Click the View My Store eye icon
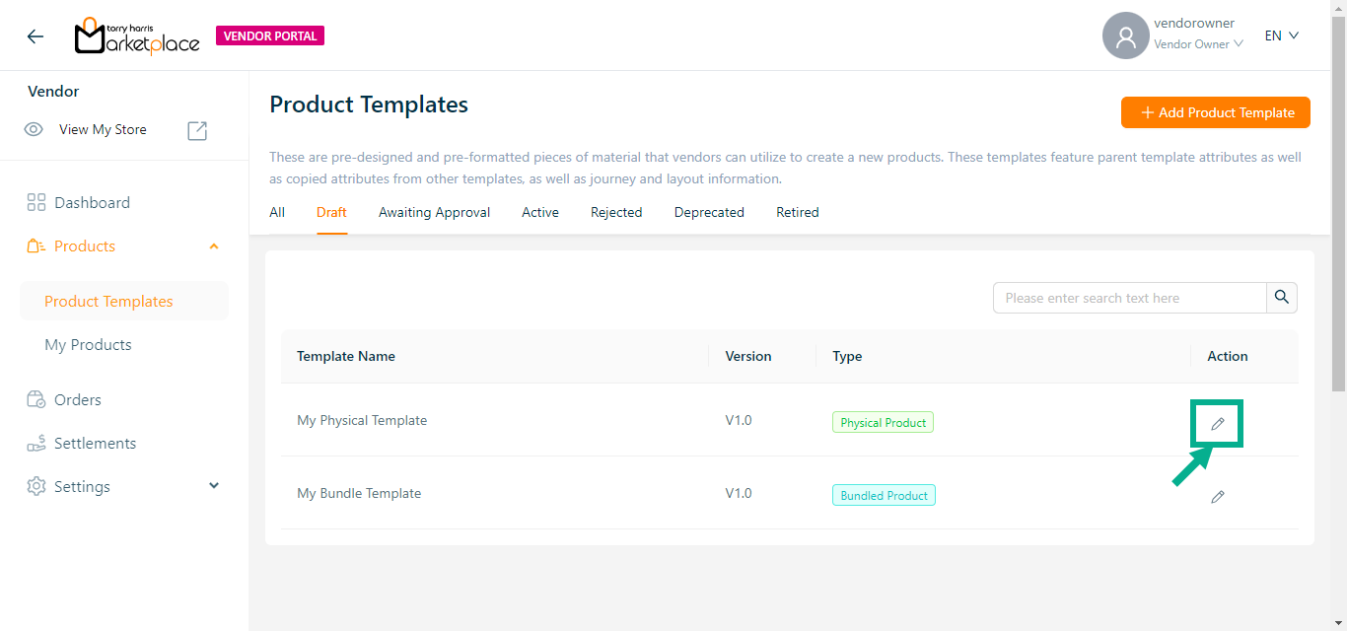The image size is (1347, 631). [x=35, y=130]
